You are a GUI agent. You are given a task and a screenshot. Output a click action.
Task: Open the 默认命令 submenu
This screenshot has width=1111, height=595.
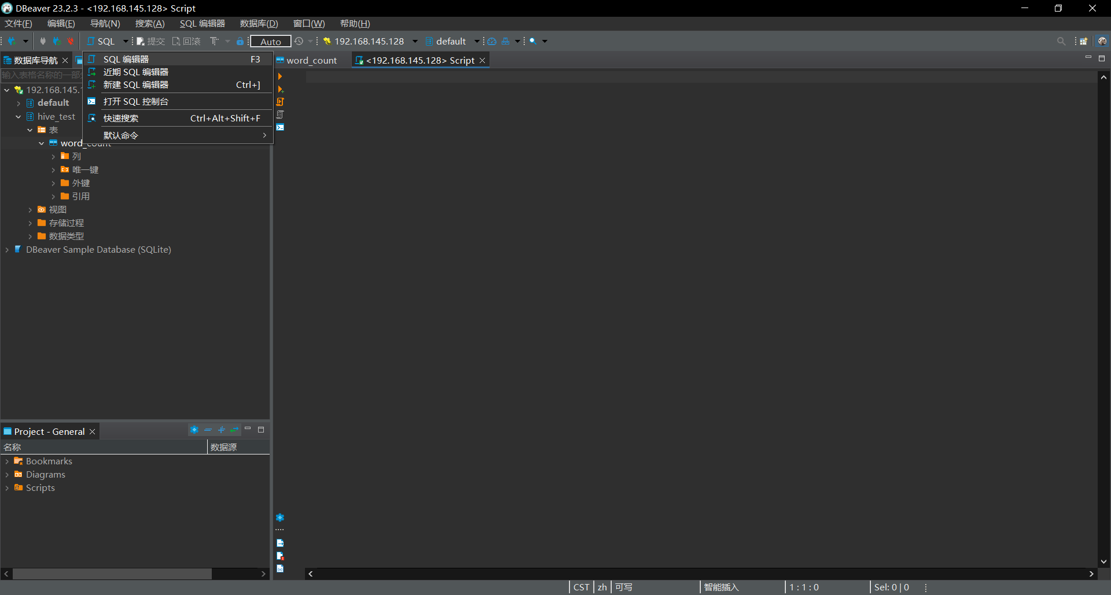coord(178,135)
